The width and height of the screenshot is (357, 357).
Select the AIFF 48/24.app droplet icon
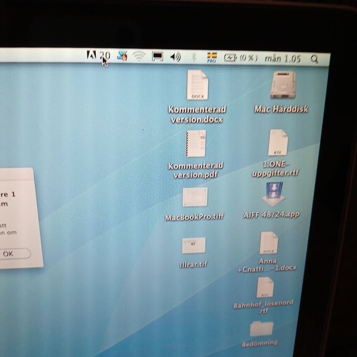click(274, 194)
